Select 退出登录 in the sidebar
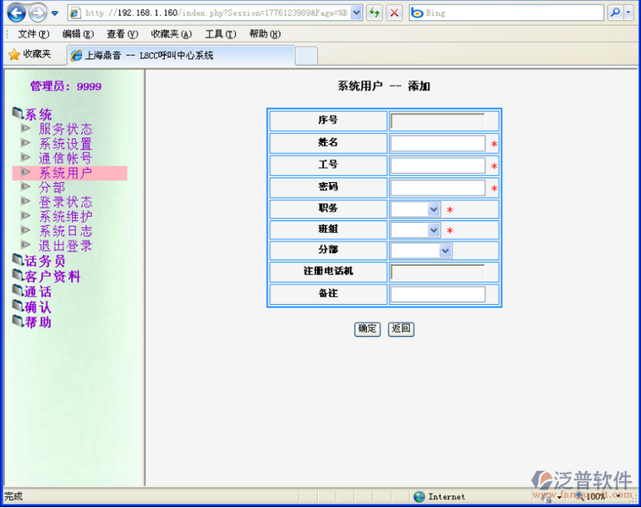 [65, 246]
